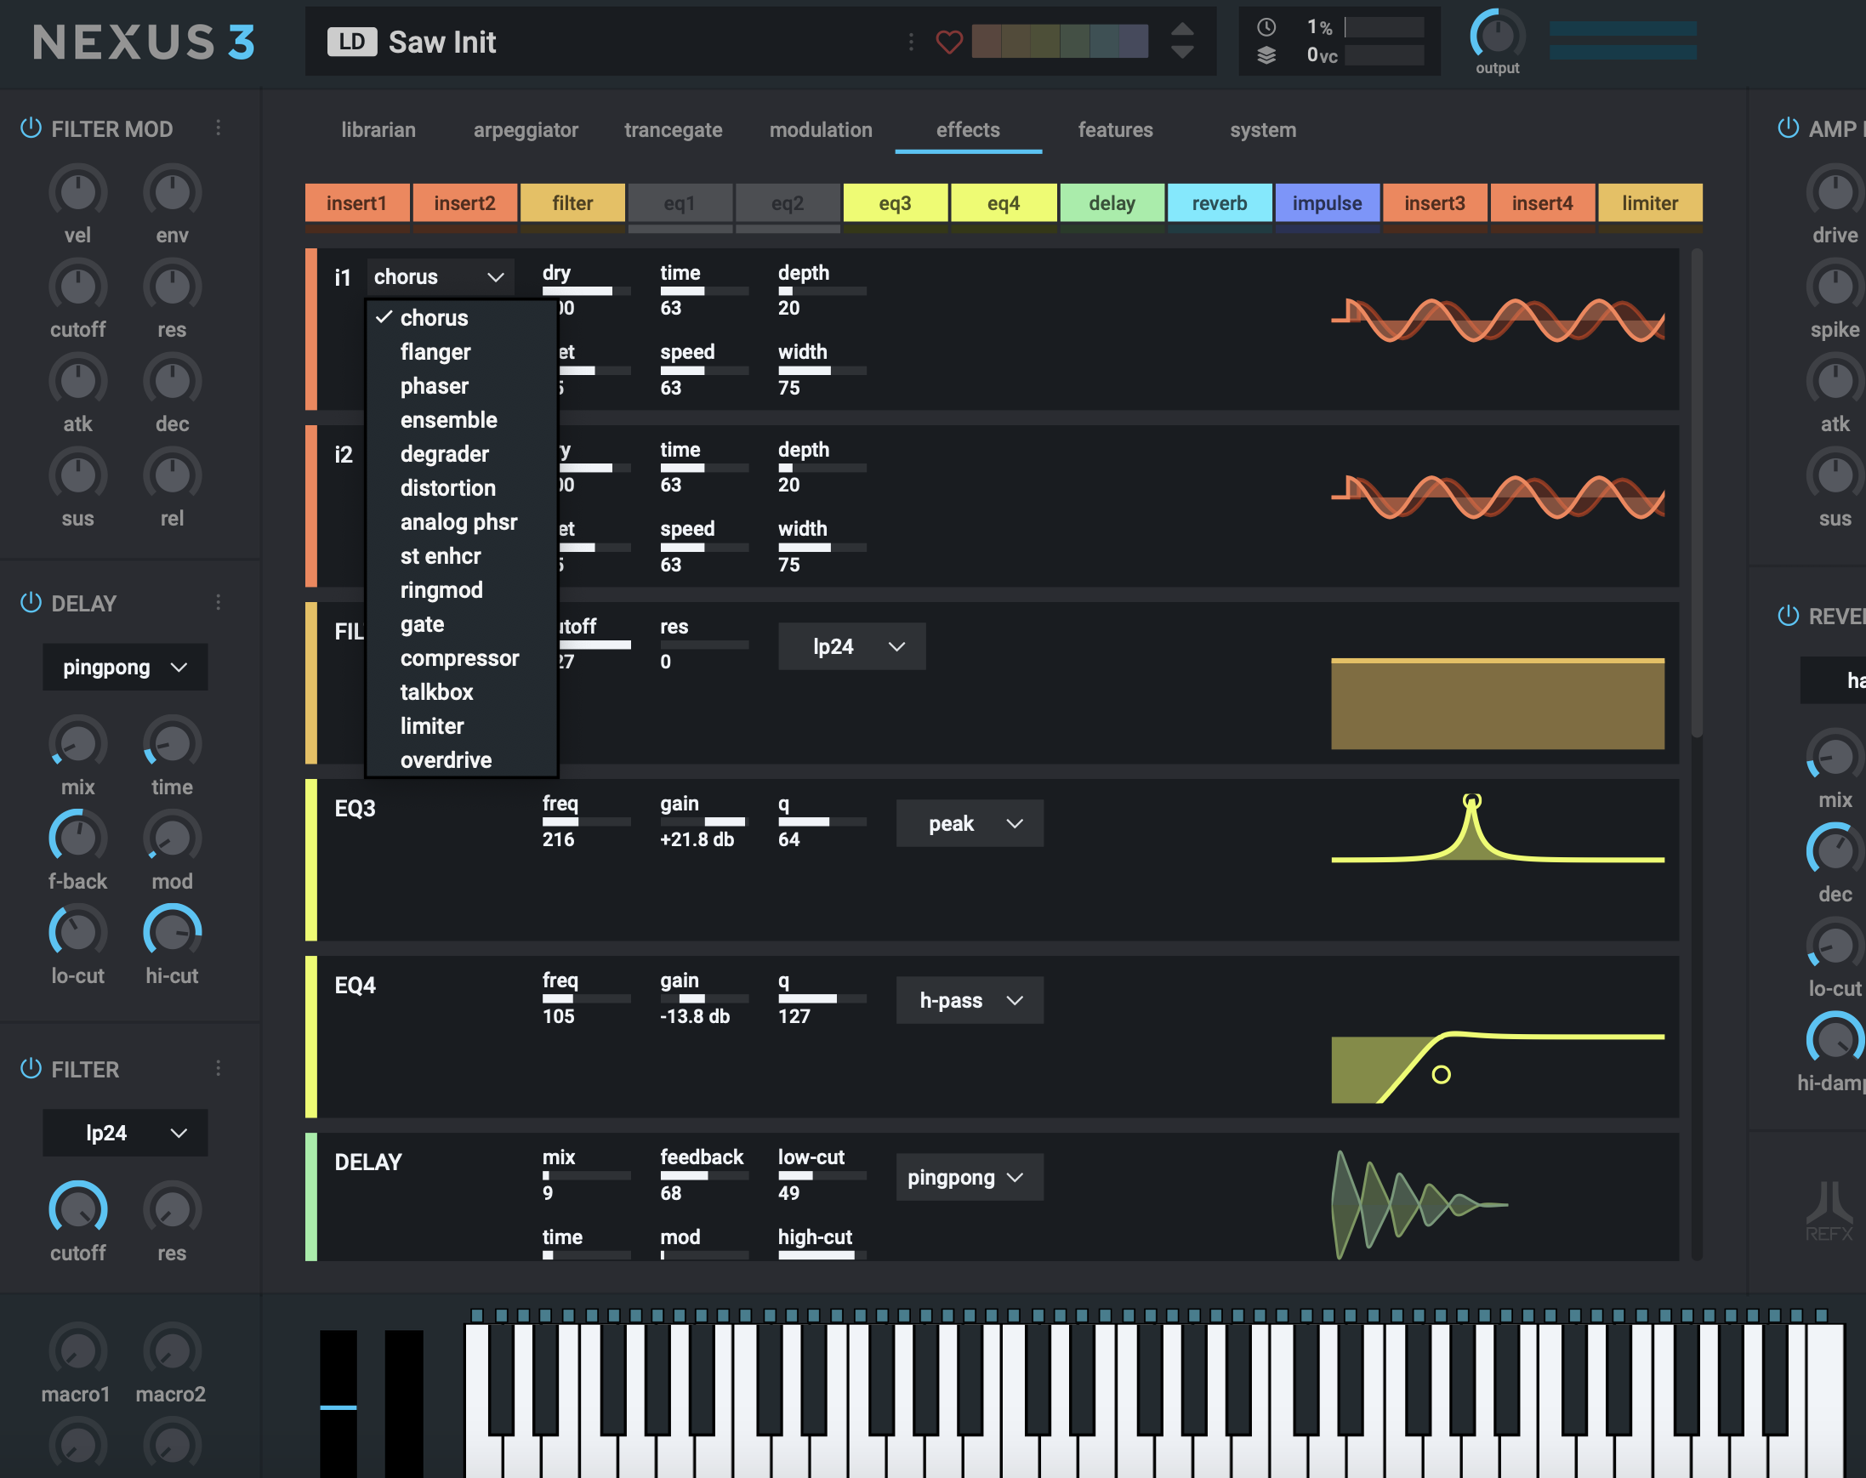Switch to the trancegate tab
Viewport: 1866px width, 1478px height.
click(674, 130)
